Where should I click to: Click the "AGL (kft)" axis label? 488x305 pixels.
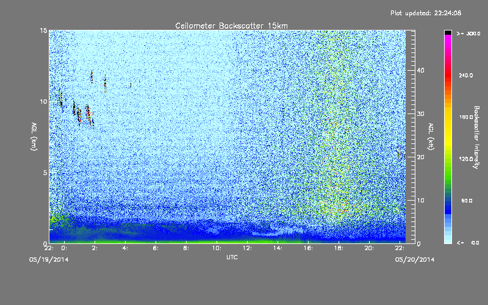pos(431,137)
